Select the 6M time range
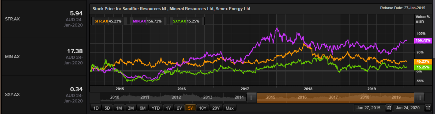Viewport: 435px width, 114px height. coord(143,108)
